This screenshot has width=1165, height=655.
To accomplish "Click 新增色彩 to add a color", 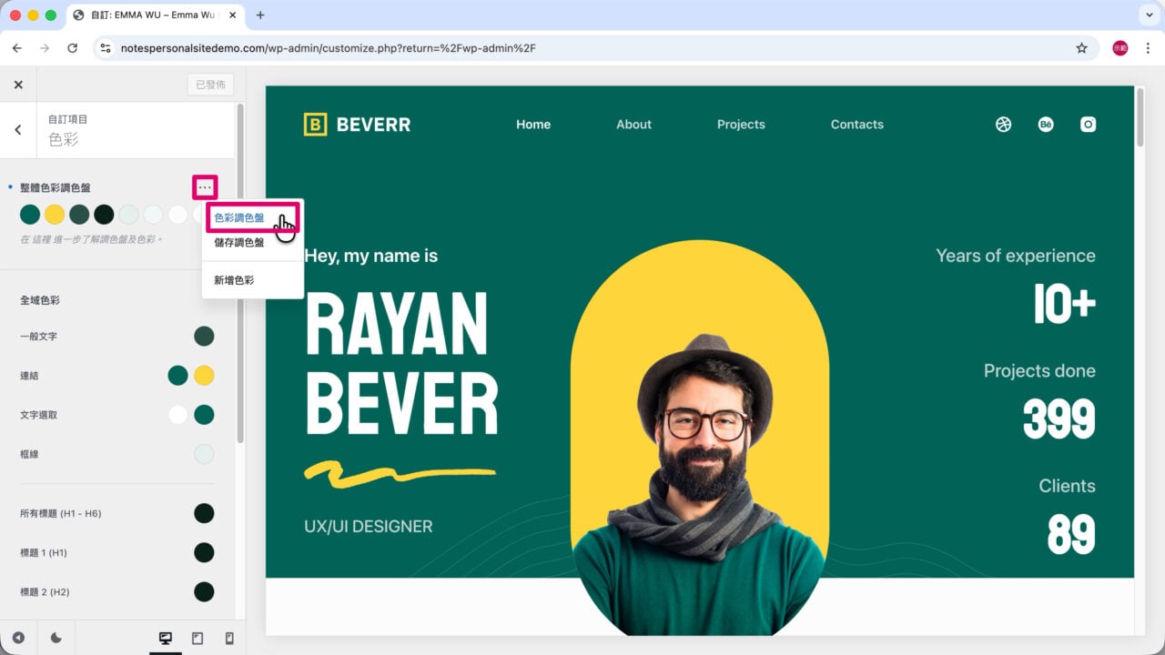I will pos(235,280).
